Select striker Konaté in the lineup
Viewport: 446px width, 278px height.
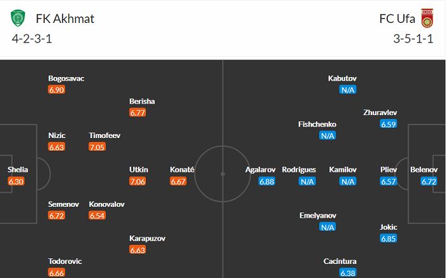point(182,170)
